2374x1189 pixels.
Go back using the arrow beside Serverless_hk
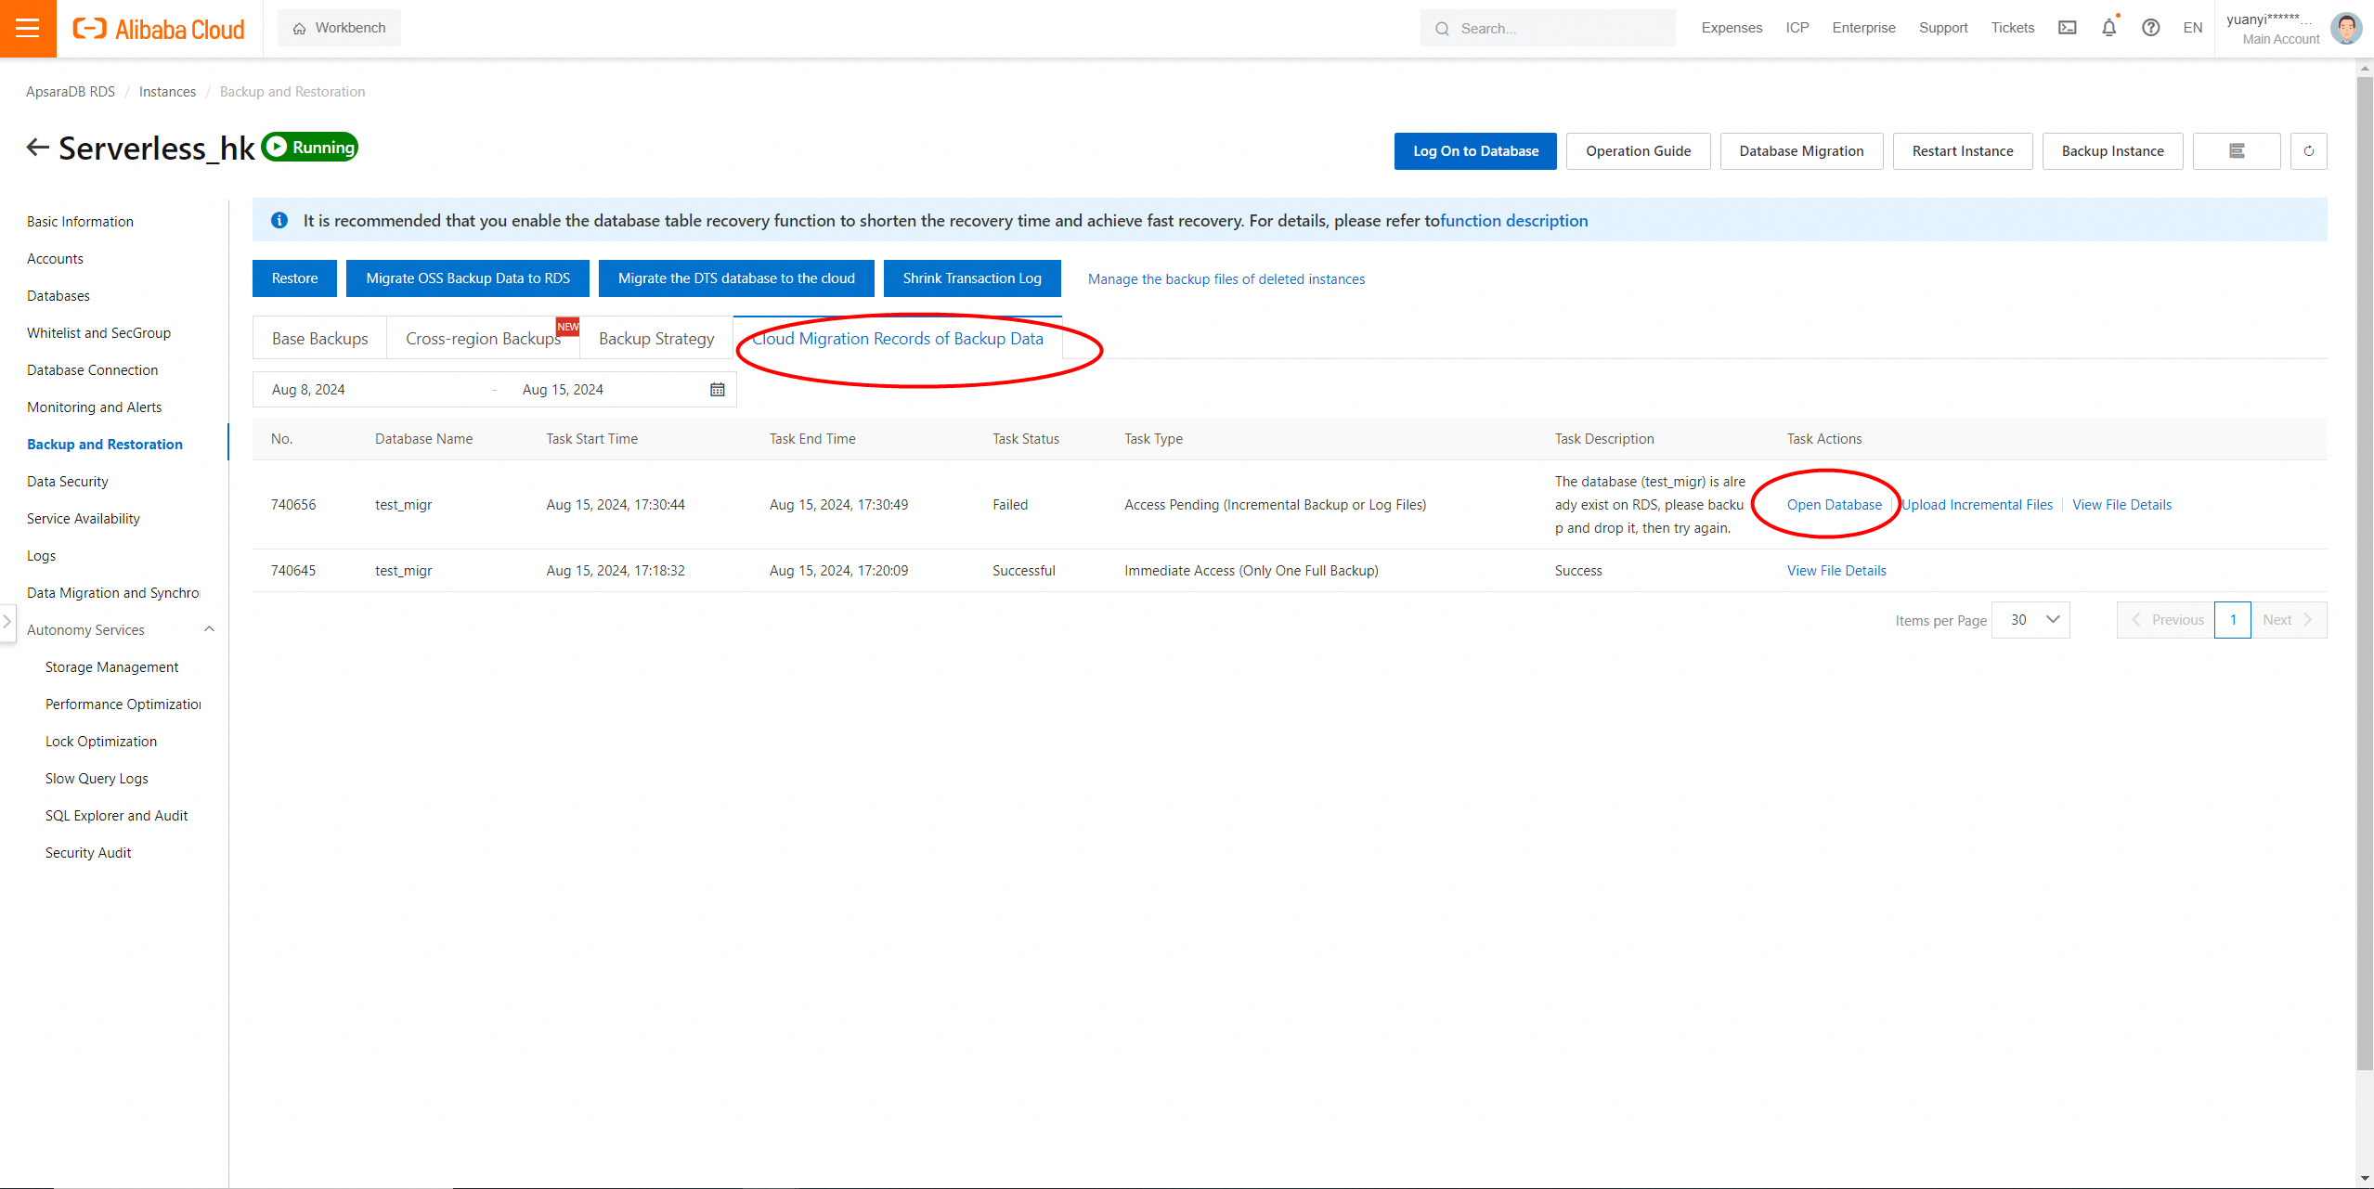37,148
